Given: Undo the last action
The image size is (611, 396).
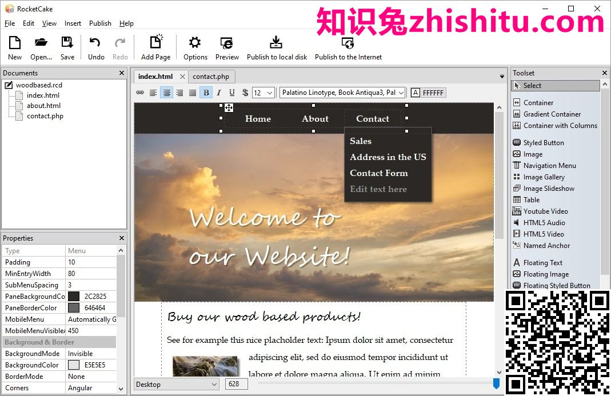Looking at the screenshot, I should tap(96, 47).
